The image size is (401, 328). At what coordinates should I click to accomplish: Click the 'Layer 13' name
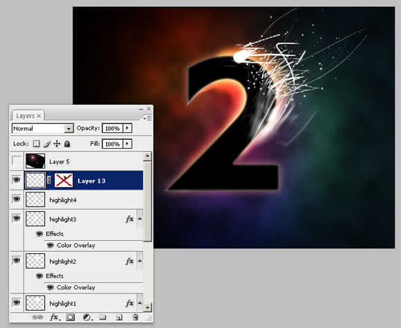pyautogui.click(x=91, y=181)
